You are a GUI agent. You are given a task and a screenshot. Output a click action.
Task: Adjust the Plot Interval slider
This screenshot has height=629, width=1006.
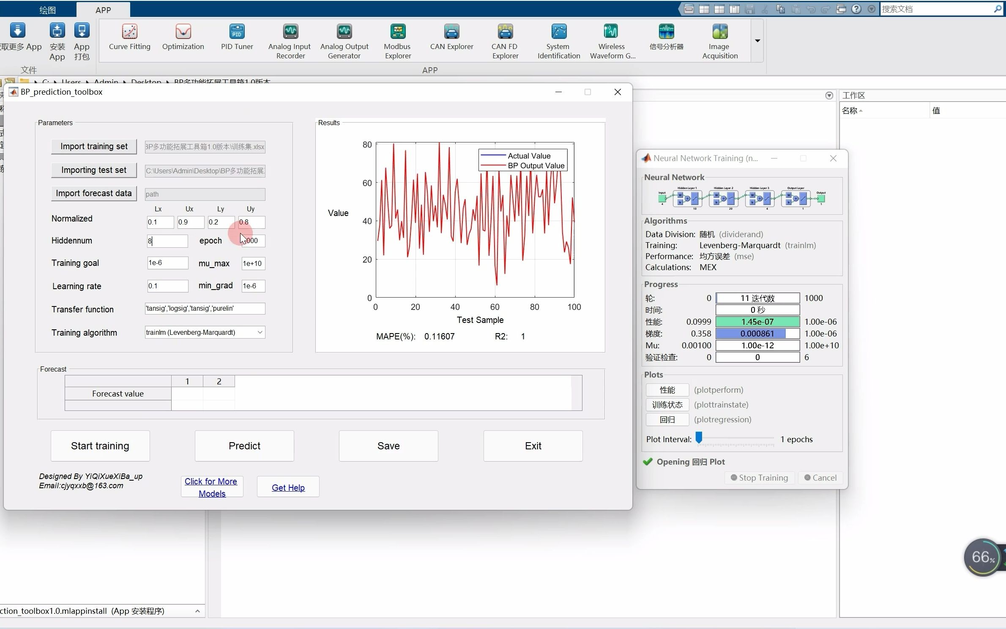[x=699, y=438]
